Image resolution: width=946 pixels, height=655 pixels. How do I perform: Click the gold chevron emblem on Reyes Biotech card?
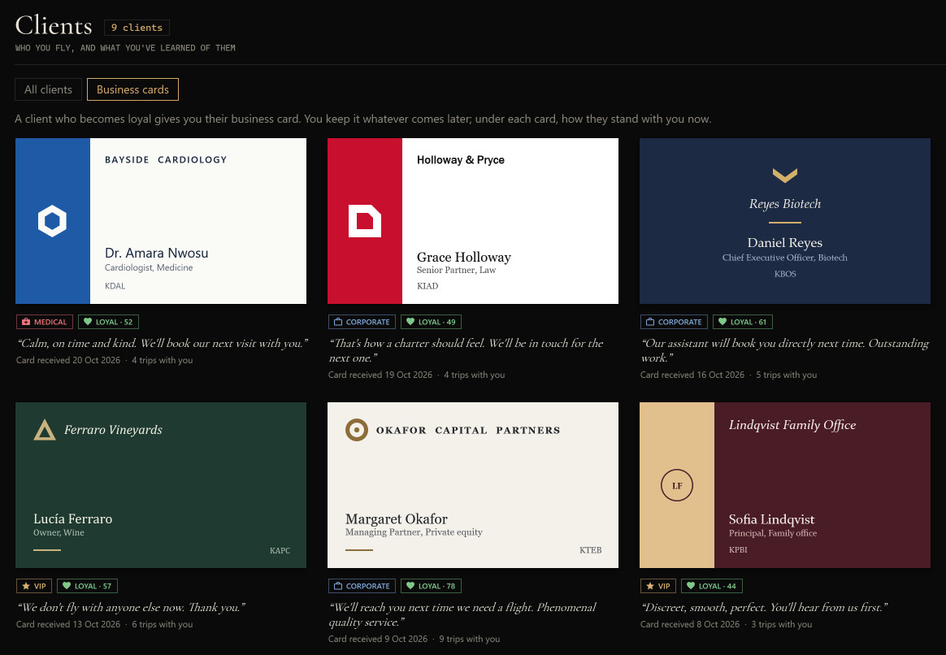point(785,176)
